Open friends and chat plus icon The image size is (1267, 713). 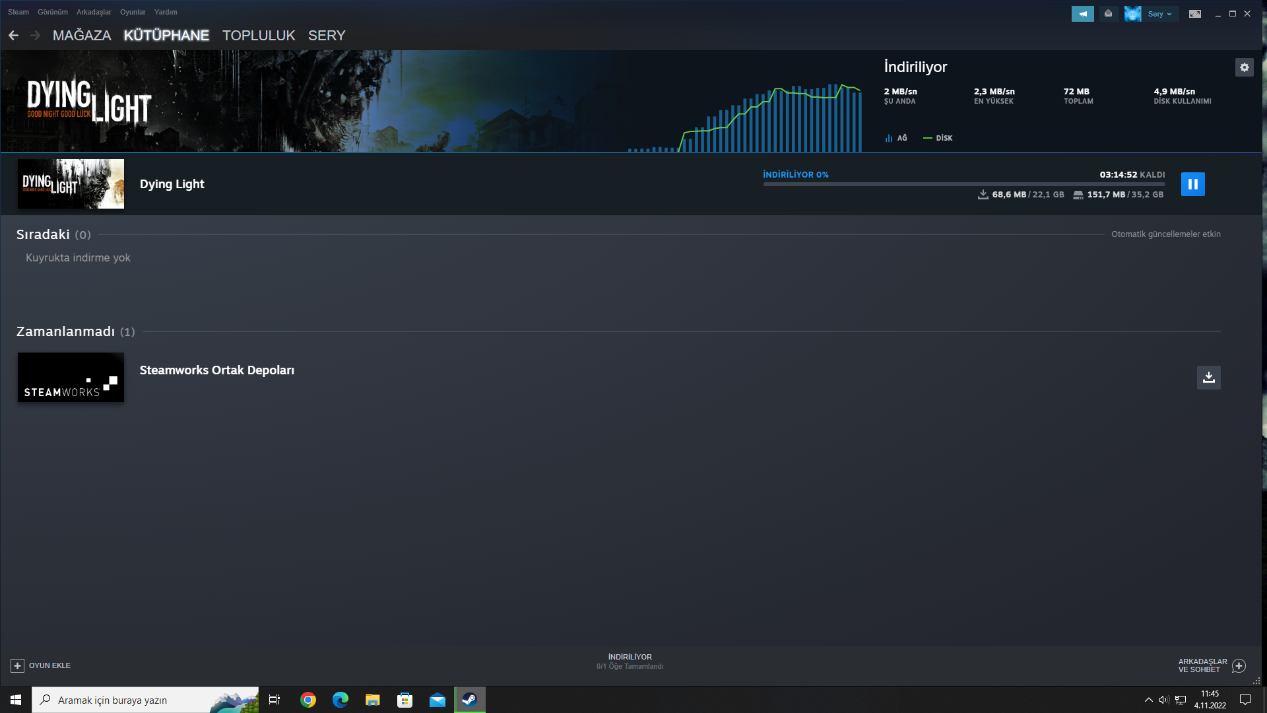coord(1239,665)
